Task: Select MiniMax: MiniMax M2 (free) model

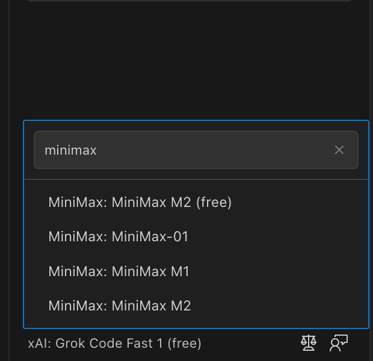Action: click(x=196, y=202)
